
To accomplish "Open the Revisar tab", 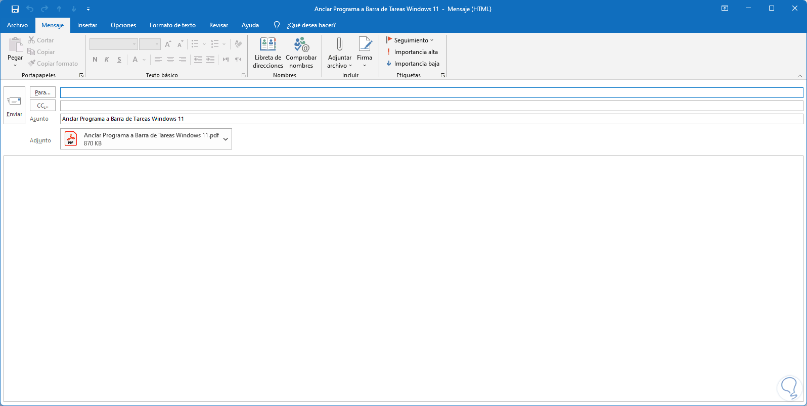I will [218, 25].
